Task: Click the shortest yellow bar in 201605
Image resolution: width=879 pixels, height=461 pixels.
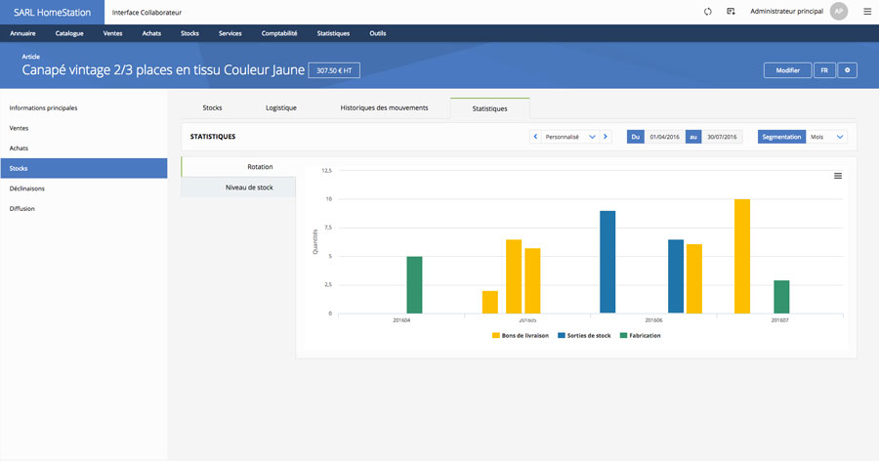Action: click(490, 302)
